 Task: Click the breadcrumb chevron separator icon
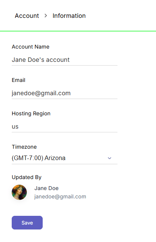point(46,16)
